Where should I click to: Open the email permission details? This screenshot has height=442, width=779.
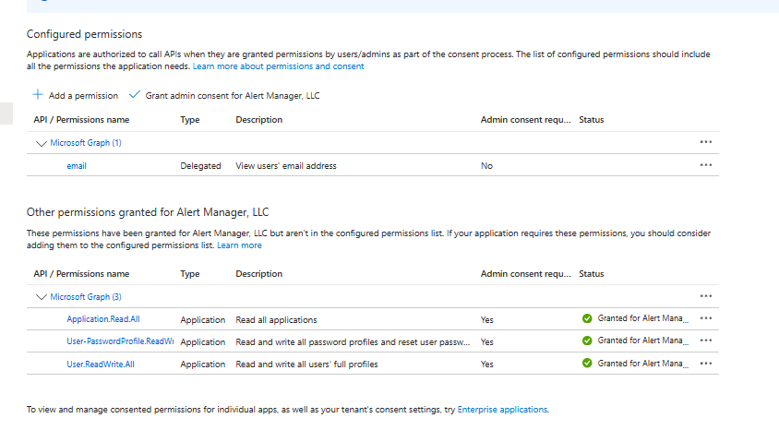tap(77, 166)
